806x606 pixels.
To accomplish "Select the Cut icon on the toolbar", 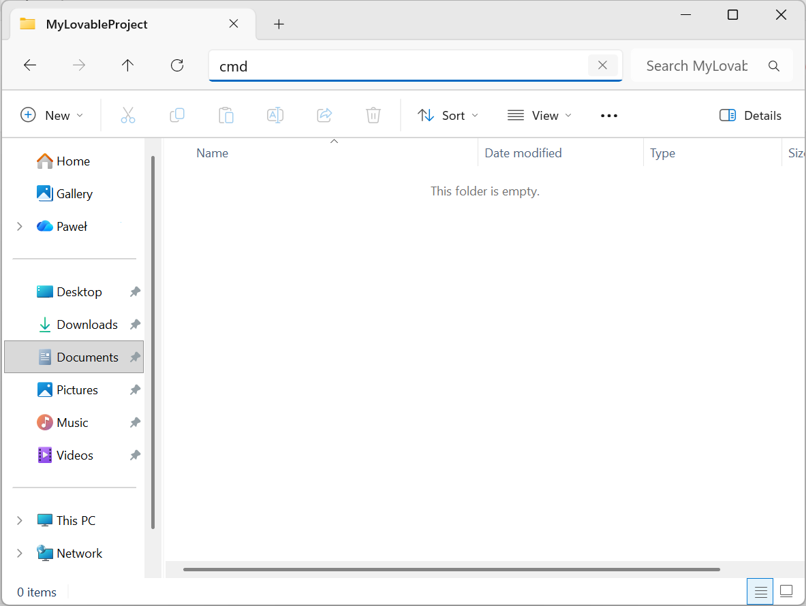I will [x=128, y=115].
